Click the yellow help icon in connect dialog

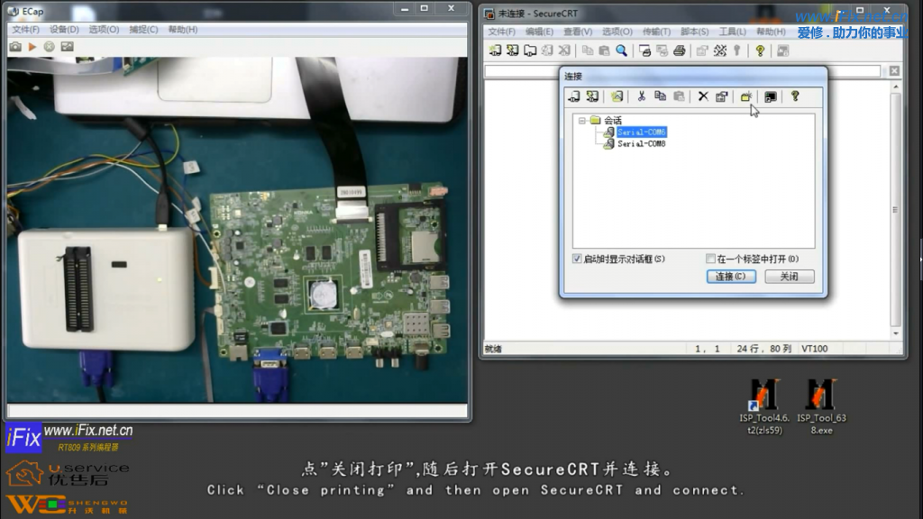(795, 96)
